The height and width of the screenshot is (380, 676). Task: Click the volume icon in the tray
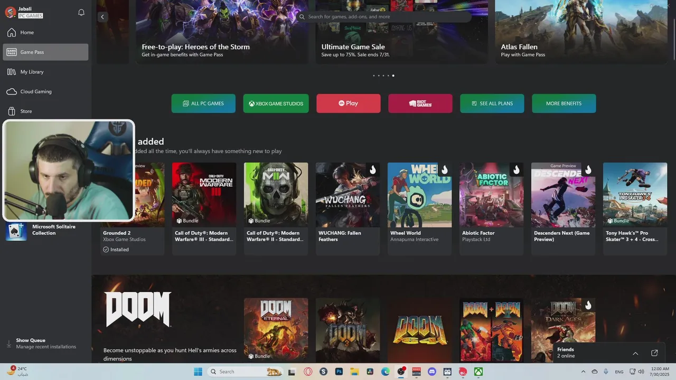(x=641, y=372)
